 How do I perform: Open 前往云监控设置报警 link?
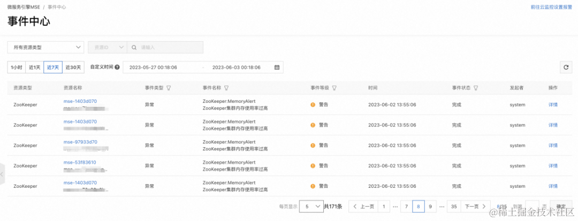point(551,7)
